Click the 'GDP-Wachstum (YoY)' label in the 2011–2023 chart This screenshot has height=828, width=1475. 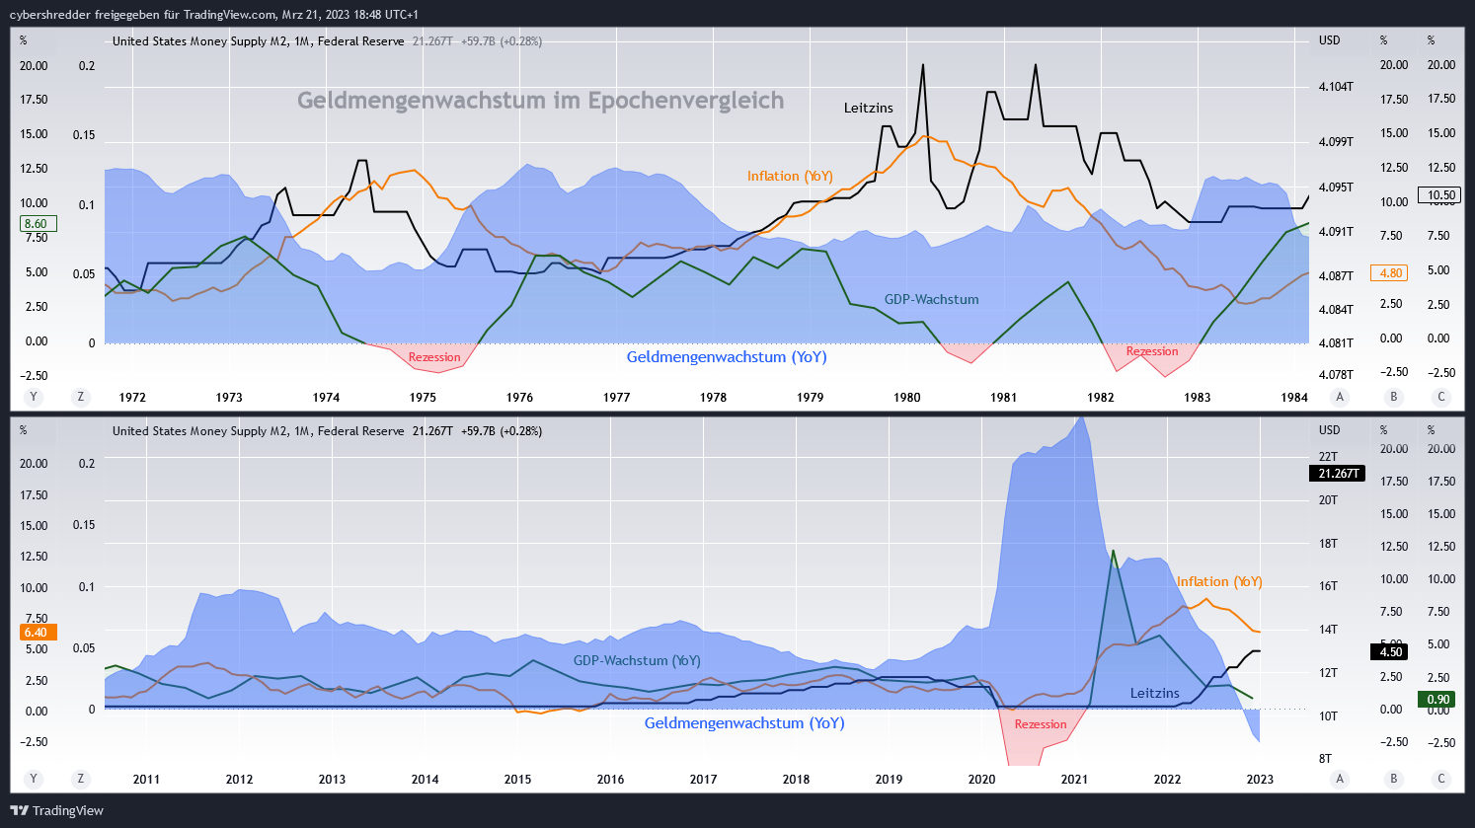pyautogui.click(x=637, y=660)
